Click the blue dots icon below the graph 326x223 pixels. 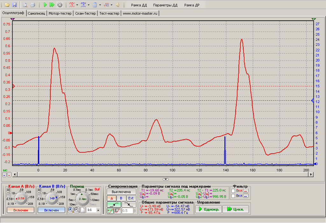pyautogui.click(x=4, y=175)
